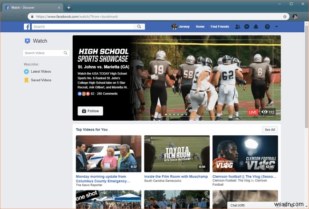Viewport: 309px width, 209px height.
Task: Click the viewer count eye icon
Action: pyautogui.click(x=264, y=112)
